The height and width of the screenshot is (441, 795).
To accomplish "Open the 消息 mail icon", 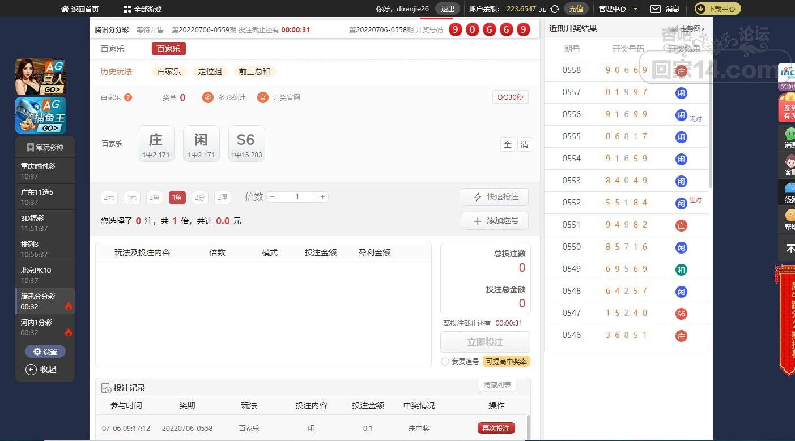I will [x=655, y=9].
